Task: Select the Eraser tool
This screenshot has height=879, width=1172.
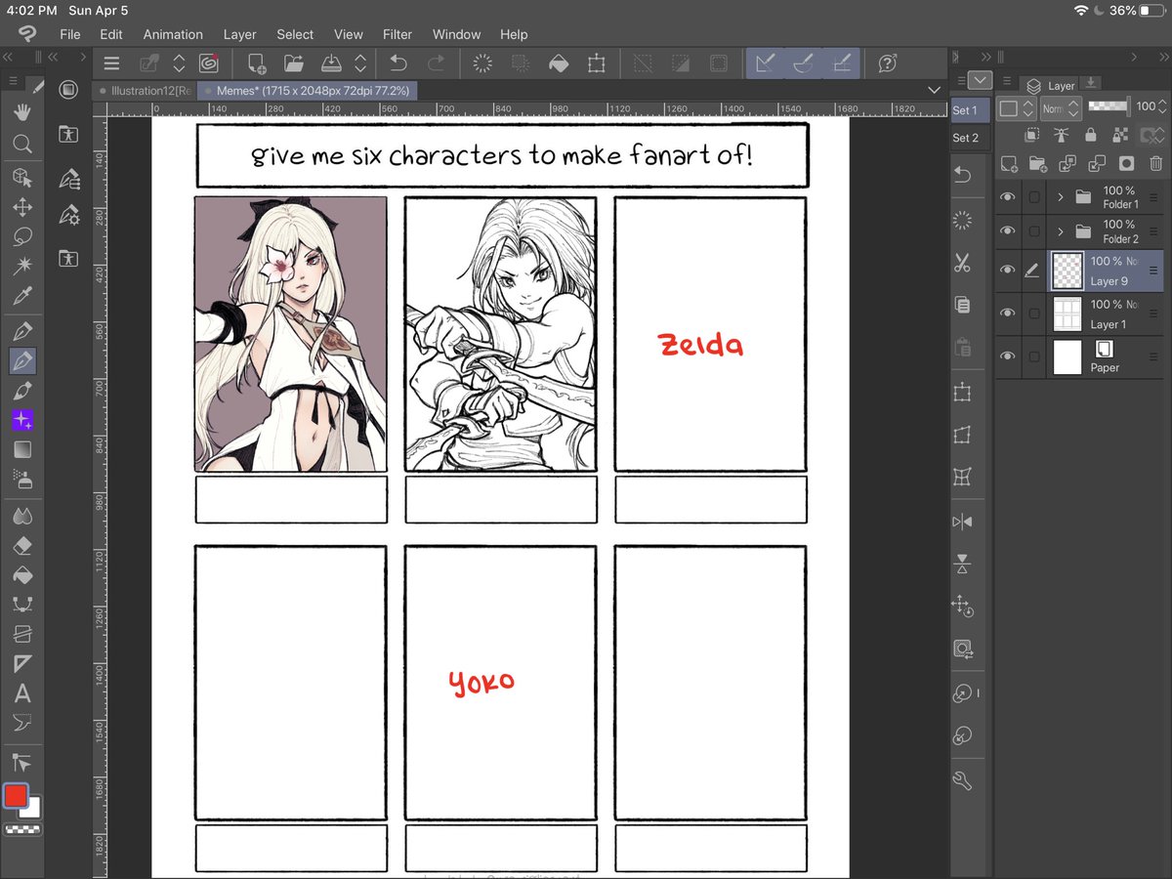Action: point(21,546)
